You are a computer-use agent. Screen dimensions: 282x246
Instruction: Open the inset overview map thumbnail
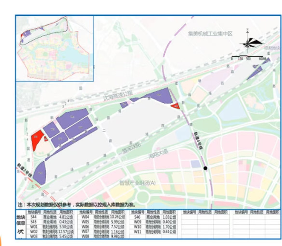55,49
